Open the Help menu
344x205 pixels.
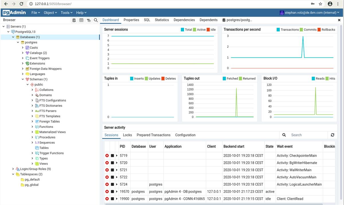click(x=81, y=13)
